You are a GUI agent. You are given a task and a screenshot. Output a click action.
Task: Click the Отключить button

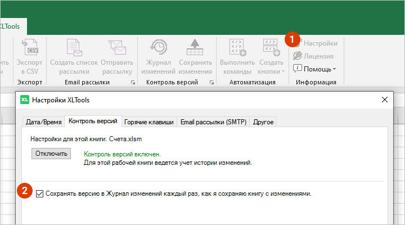(x=51, y=154)
